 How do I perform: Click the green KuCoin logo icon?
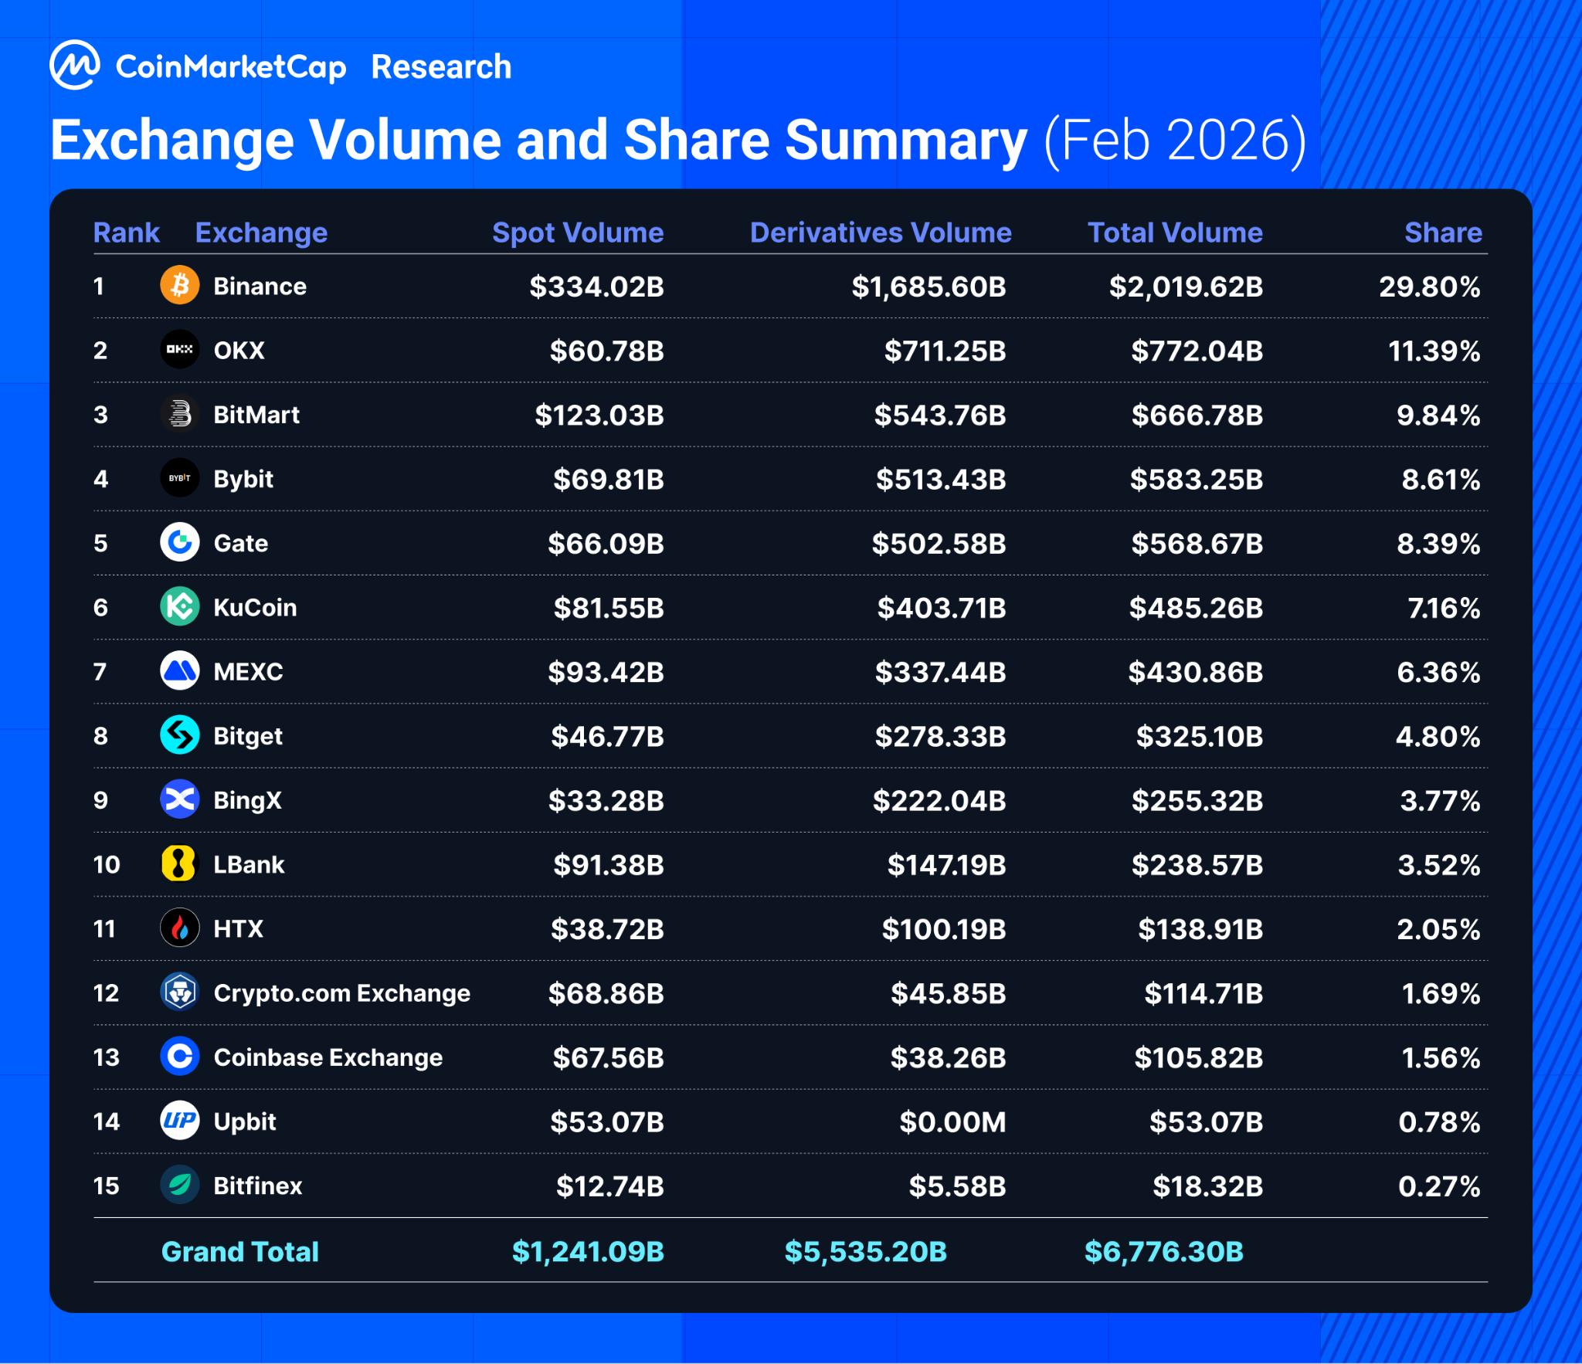[x=180, y=606]
